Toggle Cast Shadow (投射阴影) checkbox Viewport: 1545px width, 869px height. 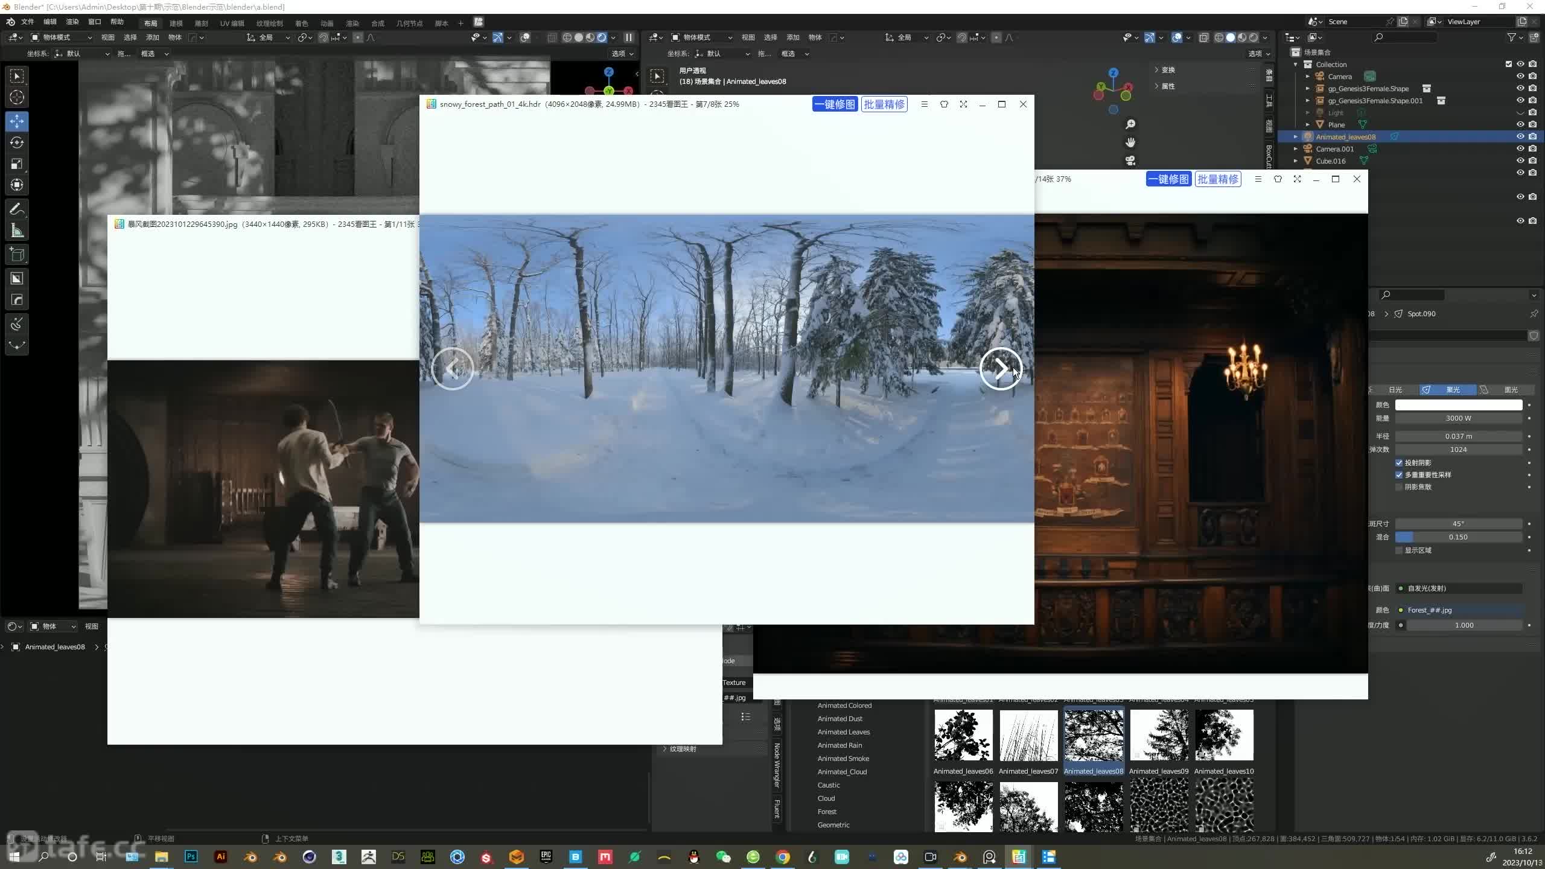(1399, 463)
